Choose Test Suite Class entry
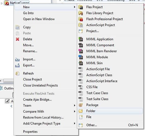Viewport: 145px width, 136px height. pyautogui.click(x=97, y=99)
